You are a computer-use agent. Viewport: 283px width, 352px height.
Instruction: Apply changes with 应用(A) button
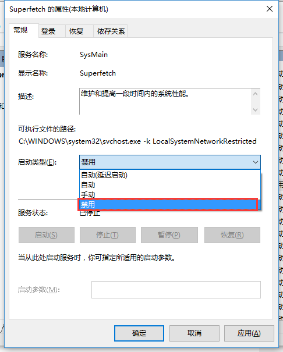(x=249, y=333)
